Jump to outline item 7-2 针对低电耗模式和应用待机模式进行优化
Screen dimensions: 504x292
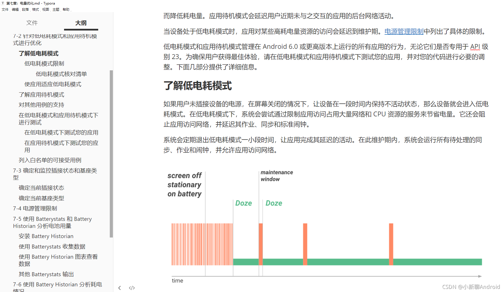click(x=55, y=40)
